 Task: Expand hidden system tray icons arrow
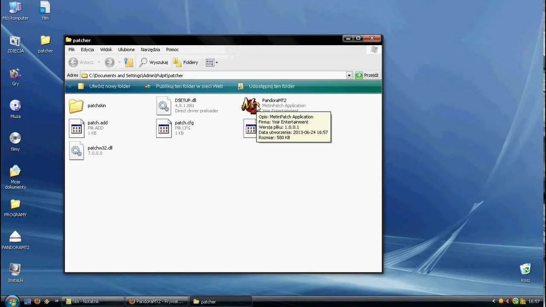coord(494,301)
